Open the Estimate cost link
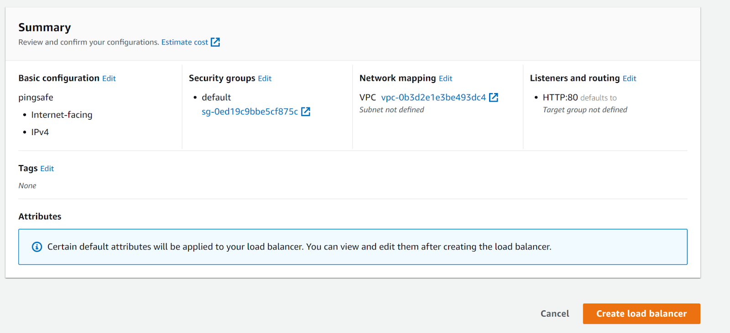This screenshot has height=333, width=730. point(184,42)
